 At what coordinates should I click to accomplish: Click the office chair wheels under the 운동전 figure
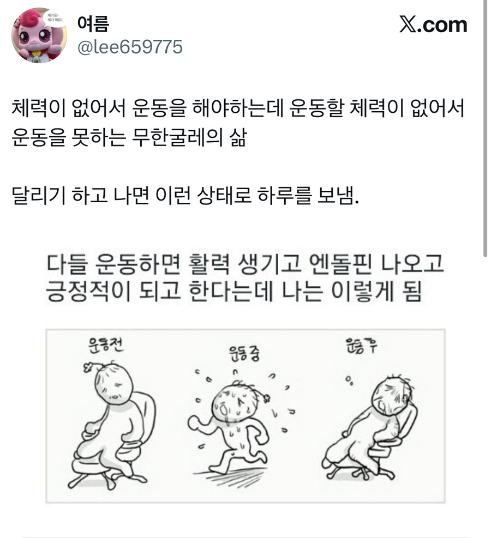click(106, 480)
